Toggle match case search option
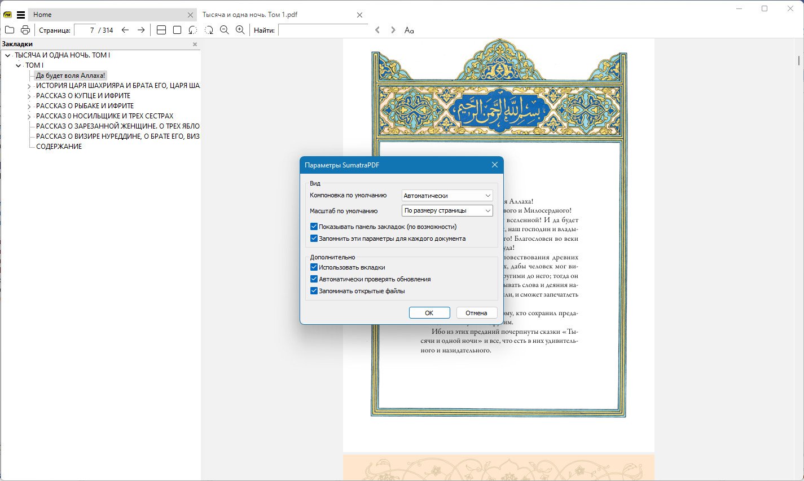804x481 pixels. click(x=409, y=30)
